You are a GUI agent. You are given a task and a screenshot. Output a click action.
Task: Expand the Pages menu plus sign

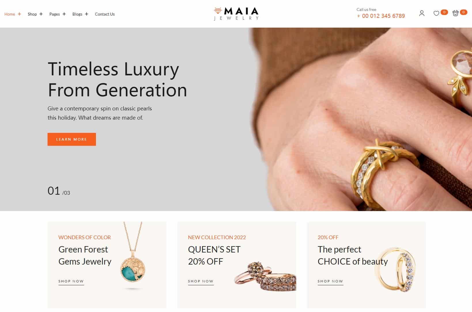tap(64, 14)
